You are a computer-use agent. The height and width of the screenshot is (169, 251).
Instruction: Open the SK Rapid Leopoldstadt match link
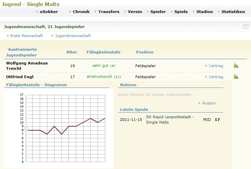click(x=169, y=120)
